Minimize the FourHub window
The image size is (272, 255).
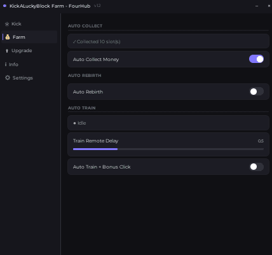pyautogui.click(x=257, y=6)
